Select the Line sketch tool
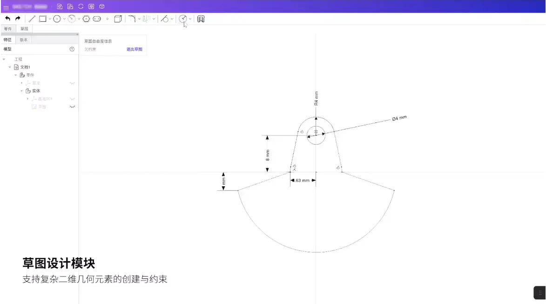 pos(32,19)
